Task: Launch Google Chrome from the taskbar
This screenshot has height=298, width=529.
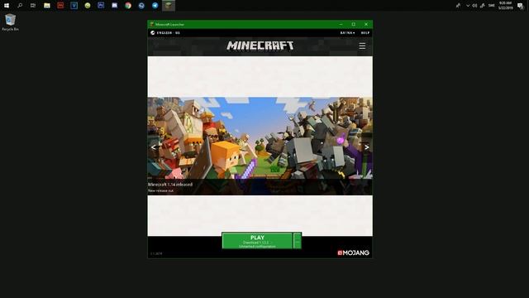Action: [x=128, y=6]
